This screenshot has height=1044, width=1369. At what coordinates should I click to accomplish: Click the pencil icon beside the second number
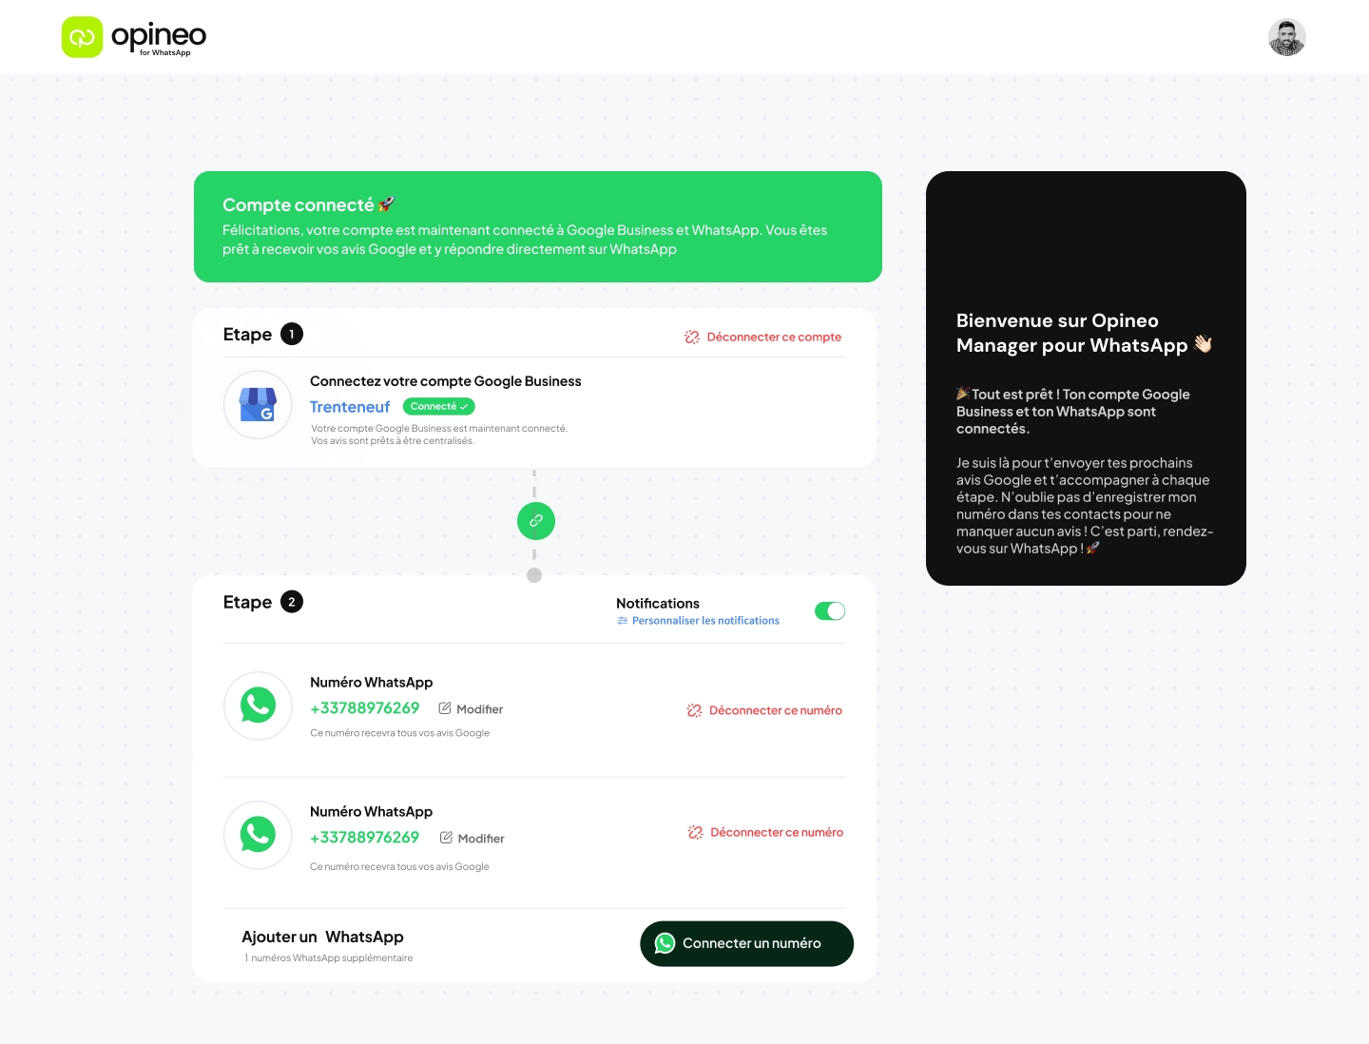[446, 838]
